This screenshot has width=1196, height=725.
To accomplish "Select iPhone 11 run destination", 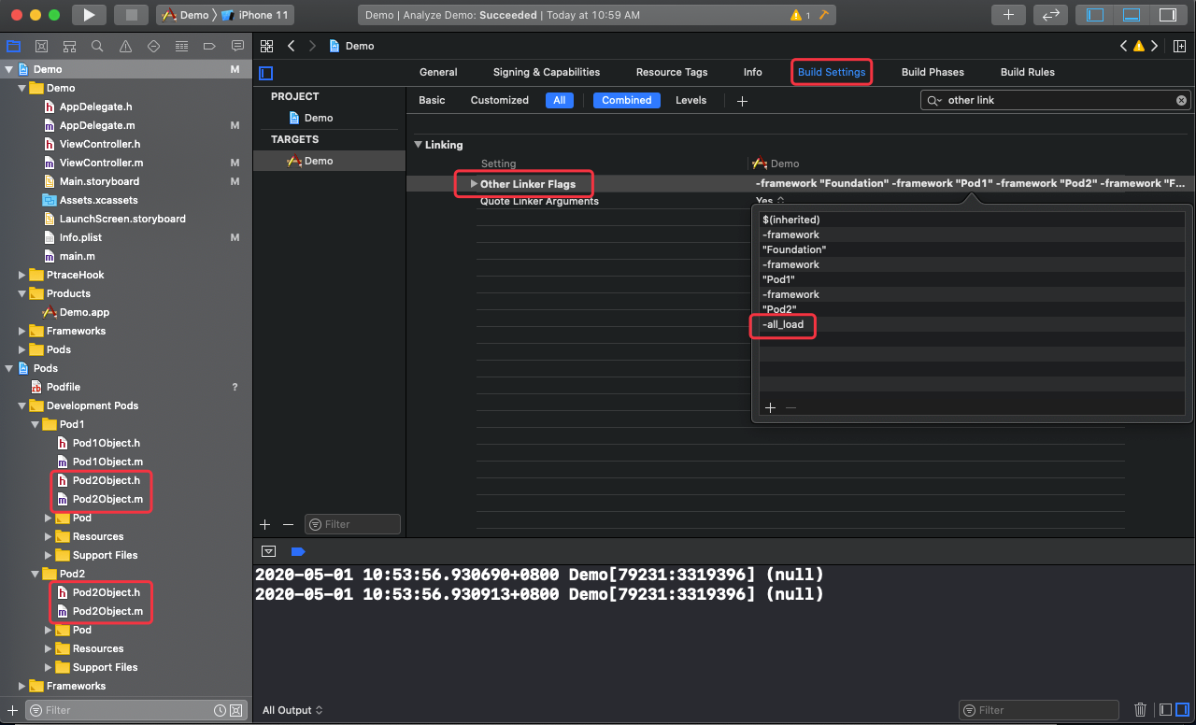I will [x=256, y=15].
